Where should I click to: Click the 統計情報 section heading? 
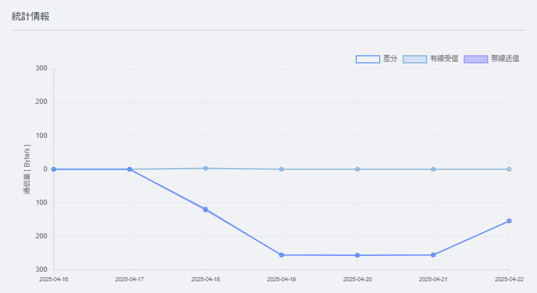tap(31, 16)
